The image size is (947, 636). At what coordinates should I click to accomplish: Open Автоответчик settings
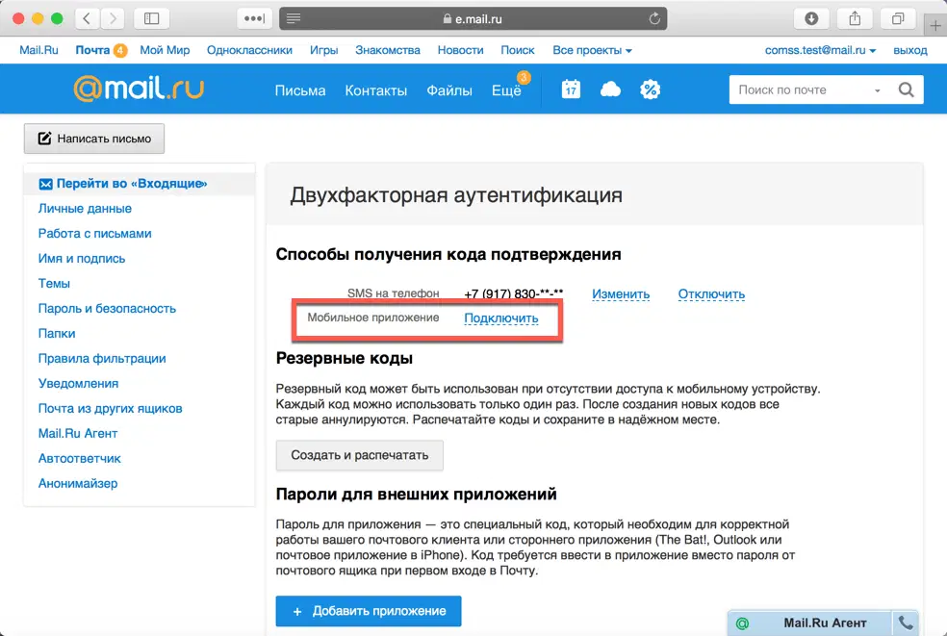coord(79,458)
